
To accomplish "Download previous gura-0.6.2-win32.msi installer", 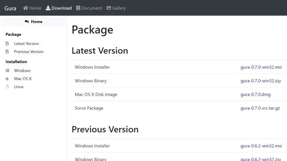I will [261, 146].
